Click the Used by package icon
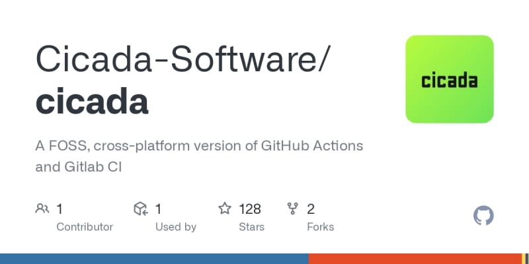Viewport: 529px width, 264px height. [x=140, y=209]
